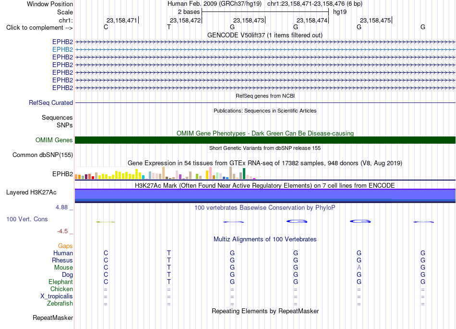The height and width of the screenshot is (329, 456).
Task: Click the C base in the Mouse row
Action: coord(106,268)
